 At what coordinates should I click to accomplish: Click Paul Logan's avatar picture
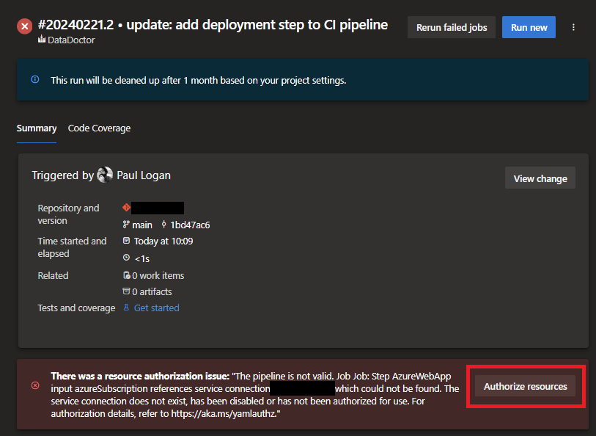point(105,175)
